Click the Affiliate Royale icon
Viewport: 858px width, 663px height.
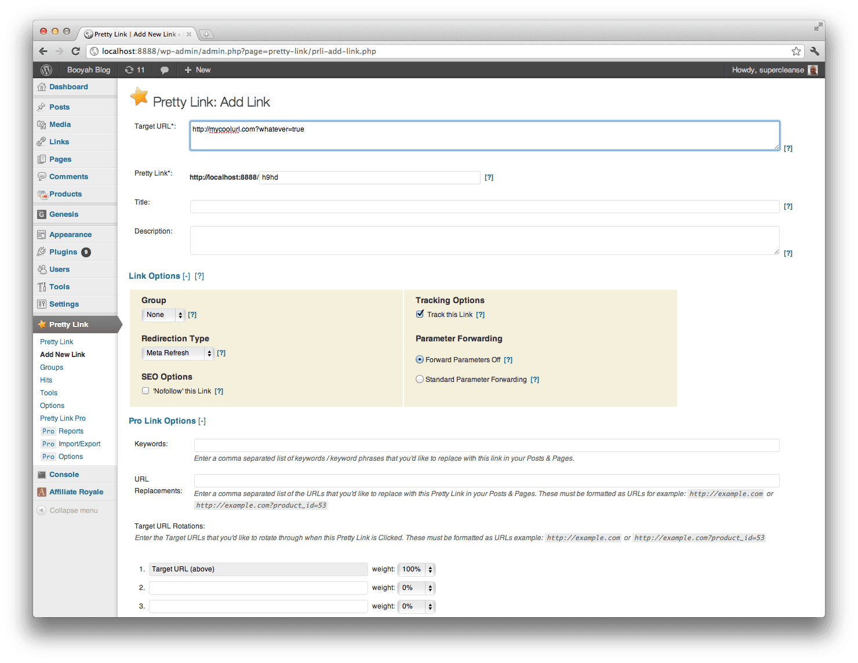[42, 492]
